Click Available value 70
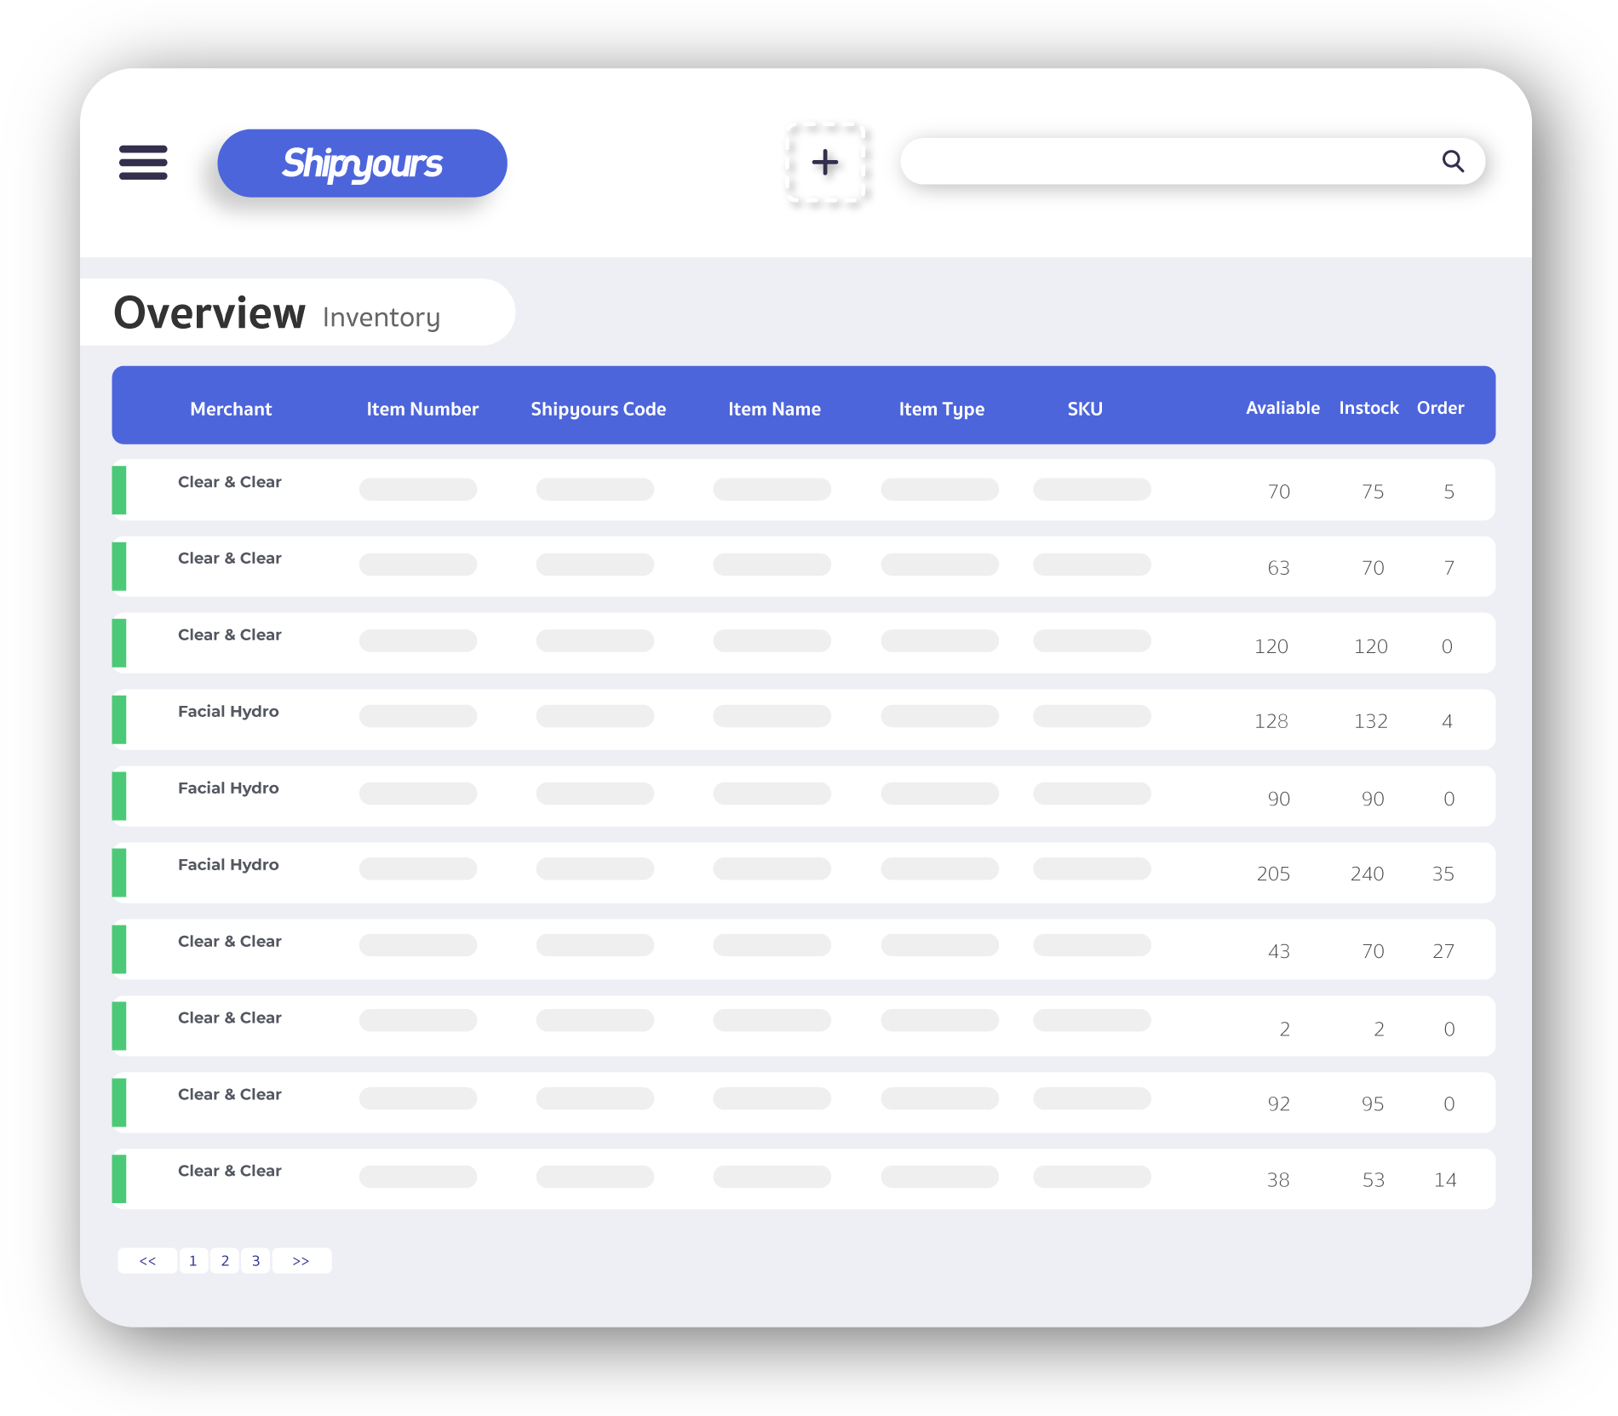The width and height of the screenshot is (1618, 1416). [x=1278, y=491]
